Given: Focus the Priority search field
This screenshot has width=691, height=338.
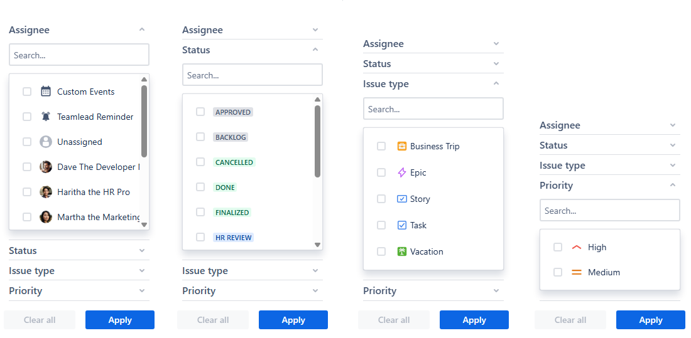Looking at the screenshot, I should [x=609, y=211].
